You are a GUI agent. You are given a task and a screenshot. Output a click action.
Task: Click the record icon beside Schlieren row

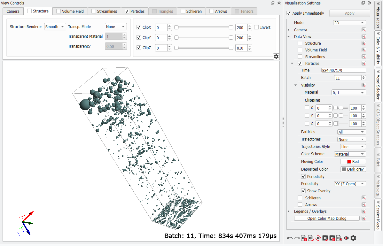(364, 198)
